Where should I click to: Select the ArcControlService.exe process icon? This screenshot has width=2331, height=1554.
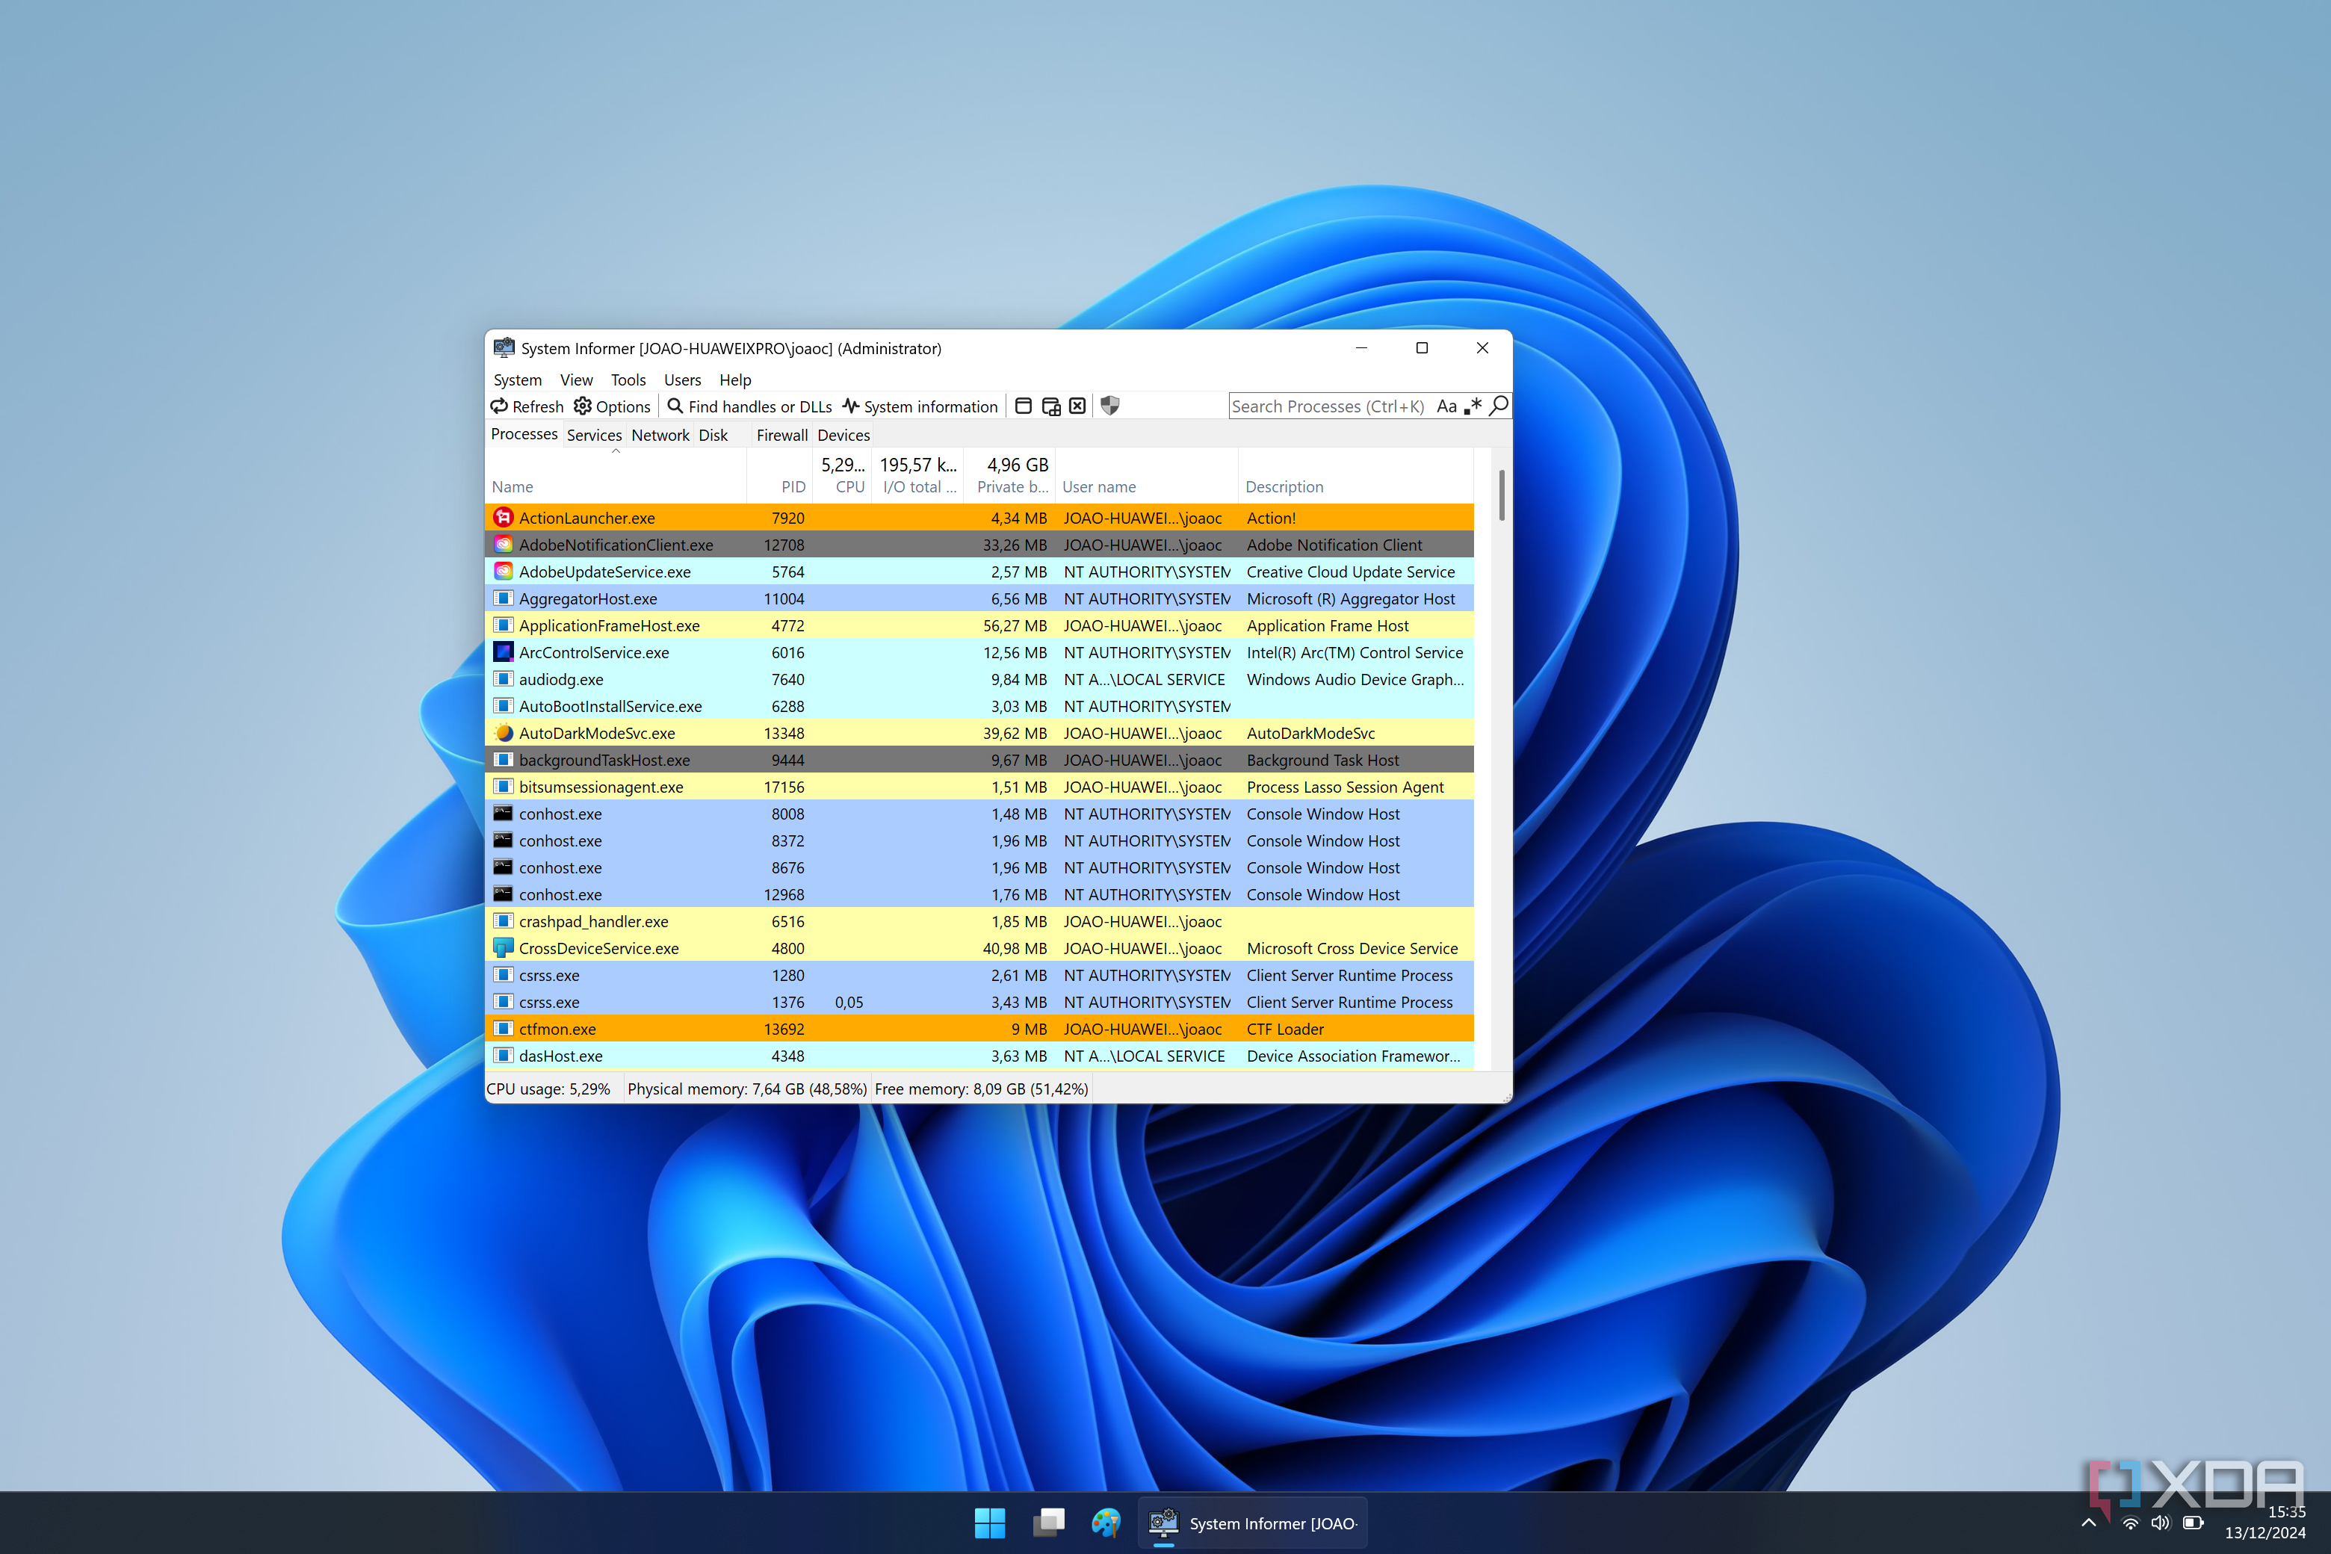[x=504, y=652]
